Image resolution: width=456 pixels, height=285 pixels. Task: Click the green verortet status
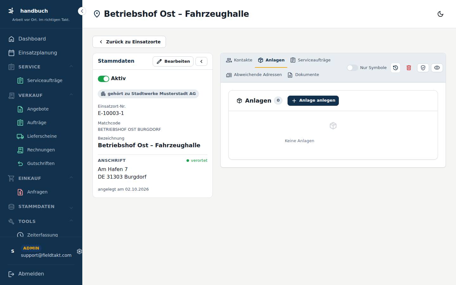[x=197, y=161]
